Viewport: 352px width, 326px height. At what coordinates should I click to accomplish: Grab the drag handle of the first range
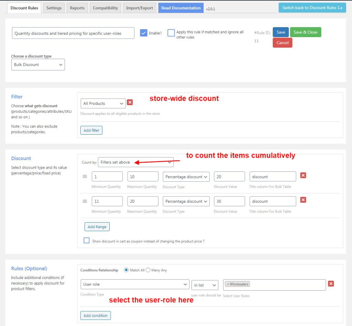85,177
